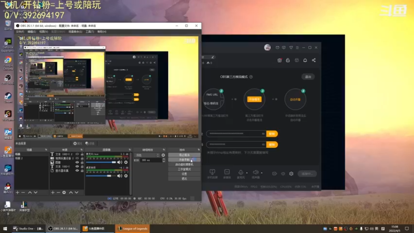Open desktop audio settings gear
The image size is (414, 233).
(x=126, y=176)
